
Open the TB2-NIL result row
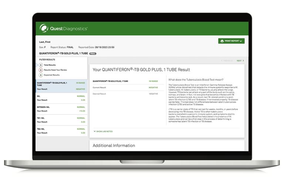pyautogui.click(x=61, y=131)
